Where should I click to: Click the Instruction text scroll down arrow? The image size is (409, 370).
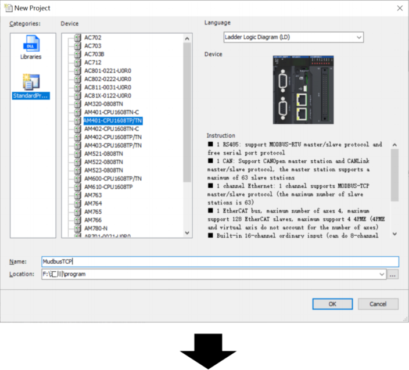pos(394,234)
